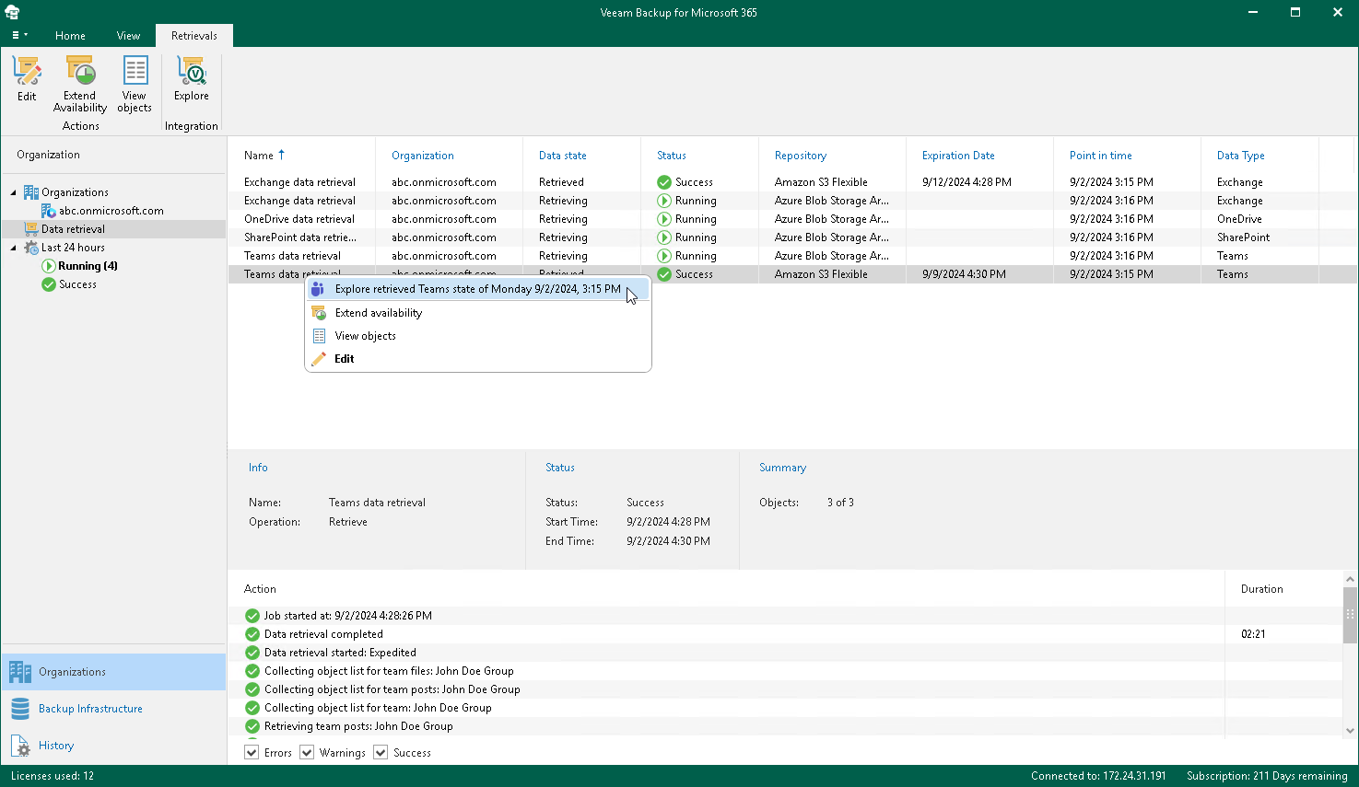1359x787 pixels.
Task: Switch to the Home tab
Action: [70, 36]
